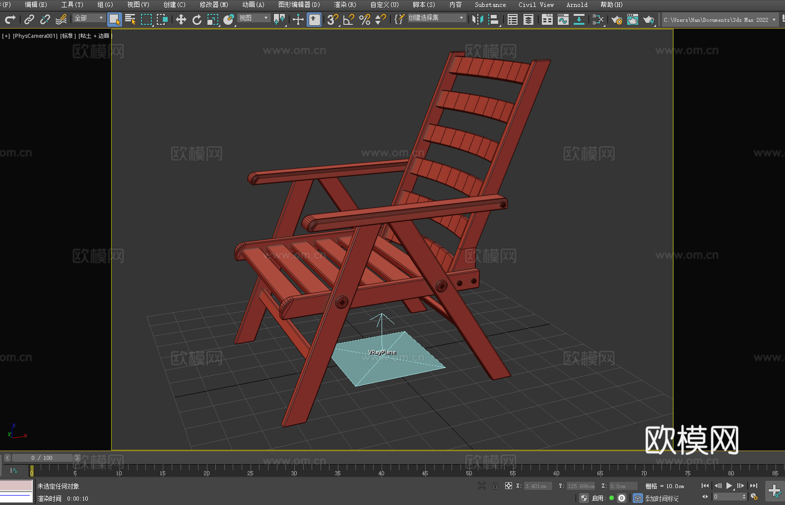Click Use Pivot Point Center icon
The height and width of the screenshot is (505, 785).
click(x=279, y=19)
